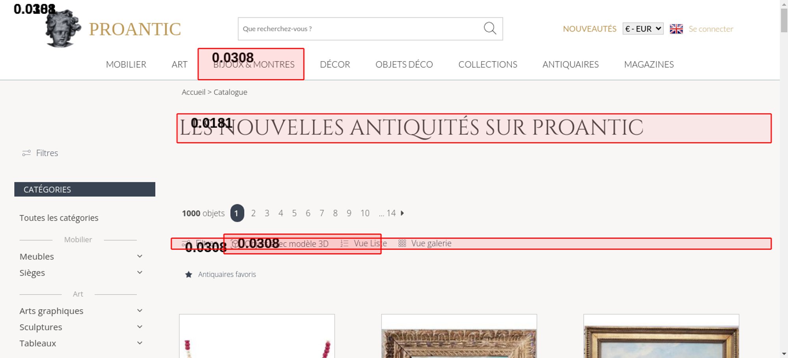The height and width of the screenshot is (358, 788).
Task: Click the Vue galerie grid icon
Action: 402,244
